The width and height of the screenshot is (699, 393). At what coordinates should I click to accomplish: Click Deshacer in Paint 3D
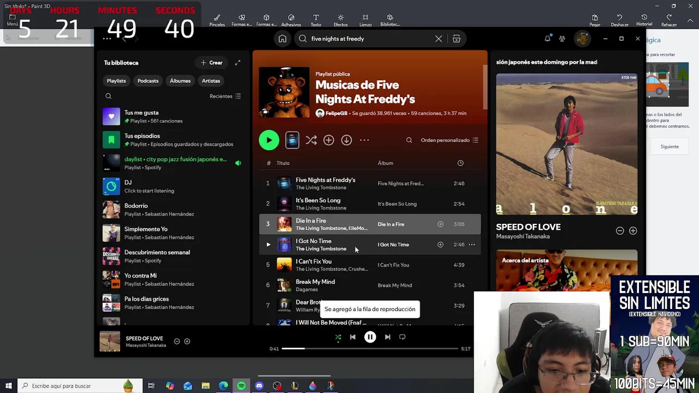pos(620,20)
